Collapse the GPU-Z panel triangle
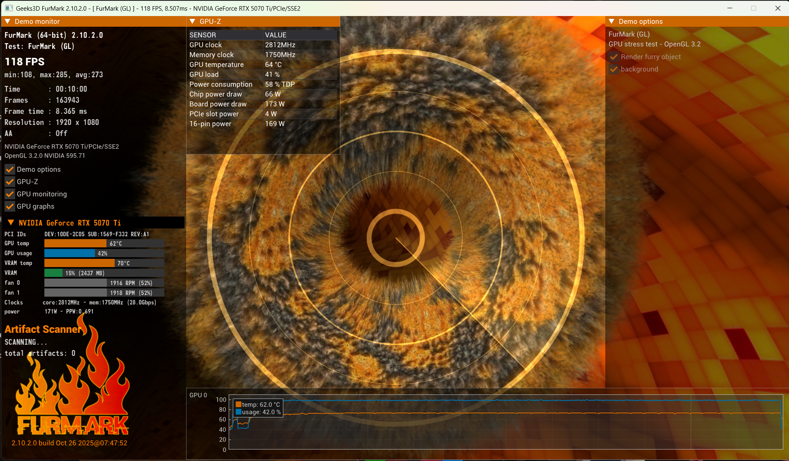Viewport: 789px width, 461px height. 192,21
